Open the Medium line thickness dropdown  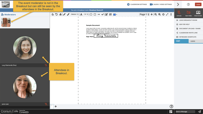[x=75, y=14]
